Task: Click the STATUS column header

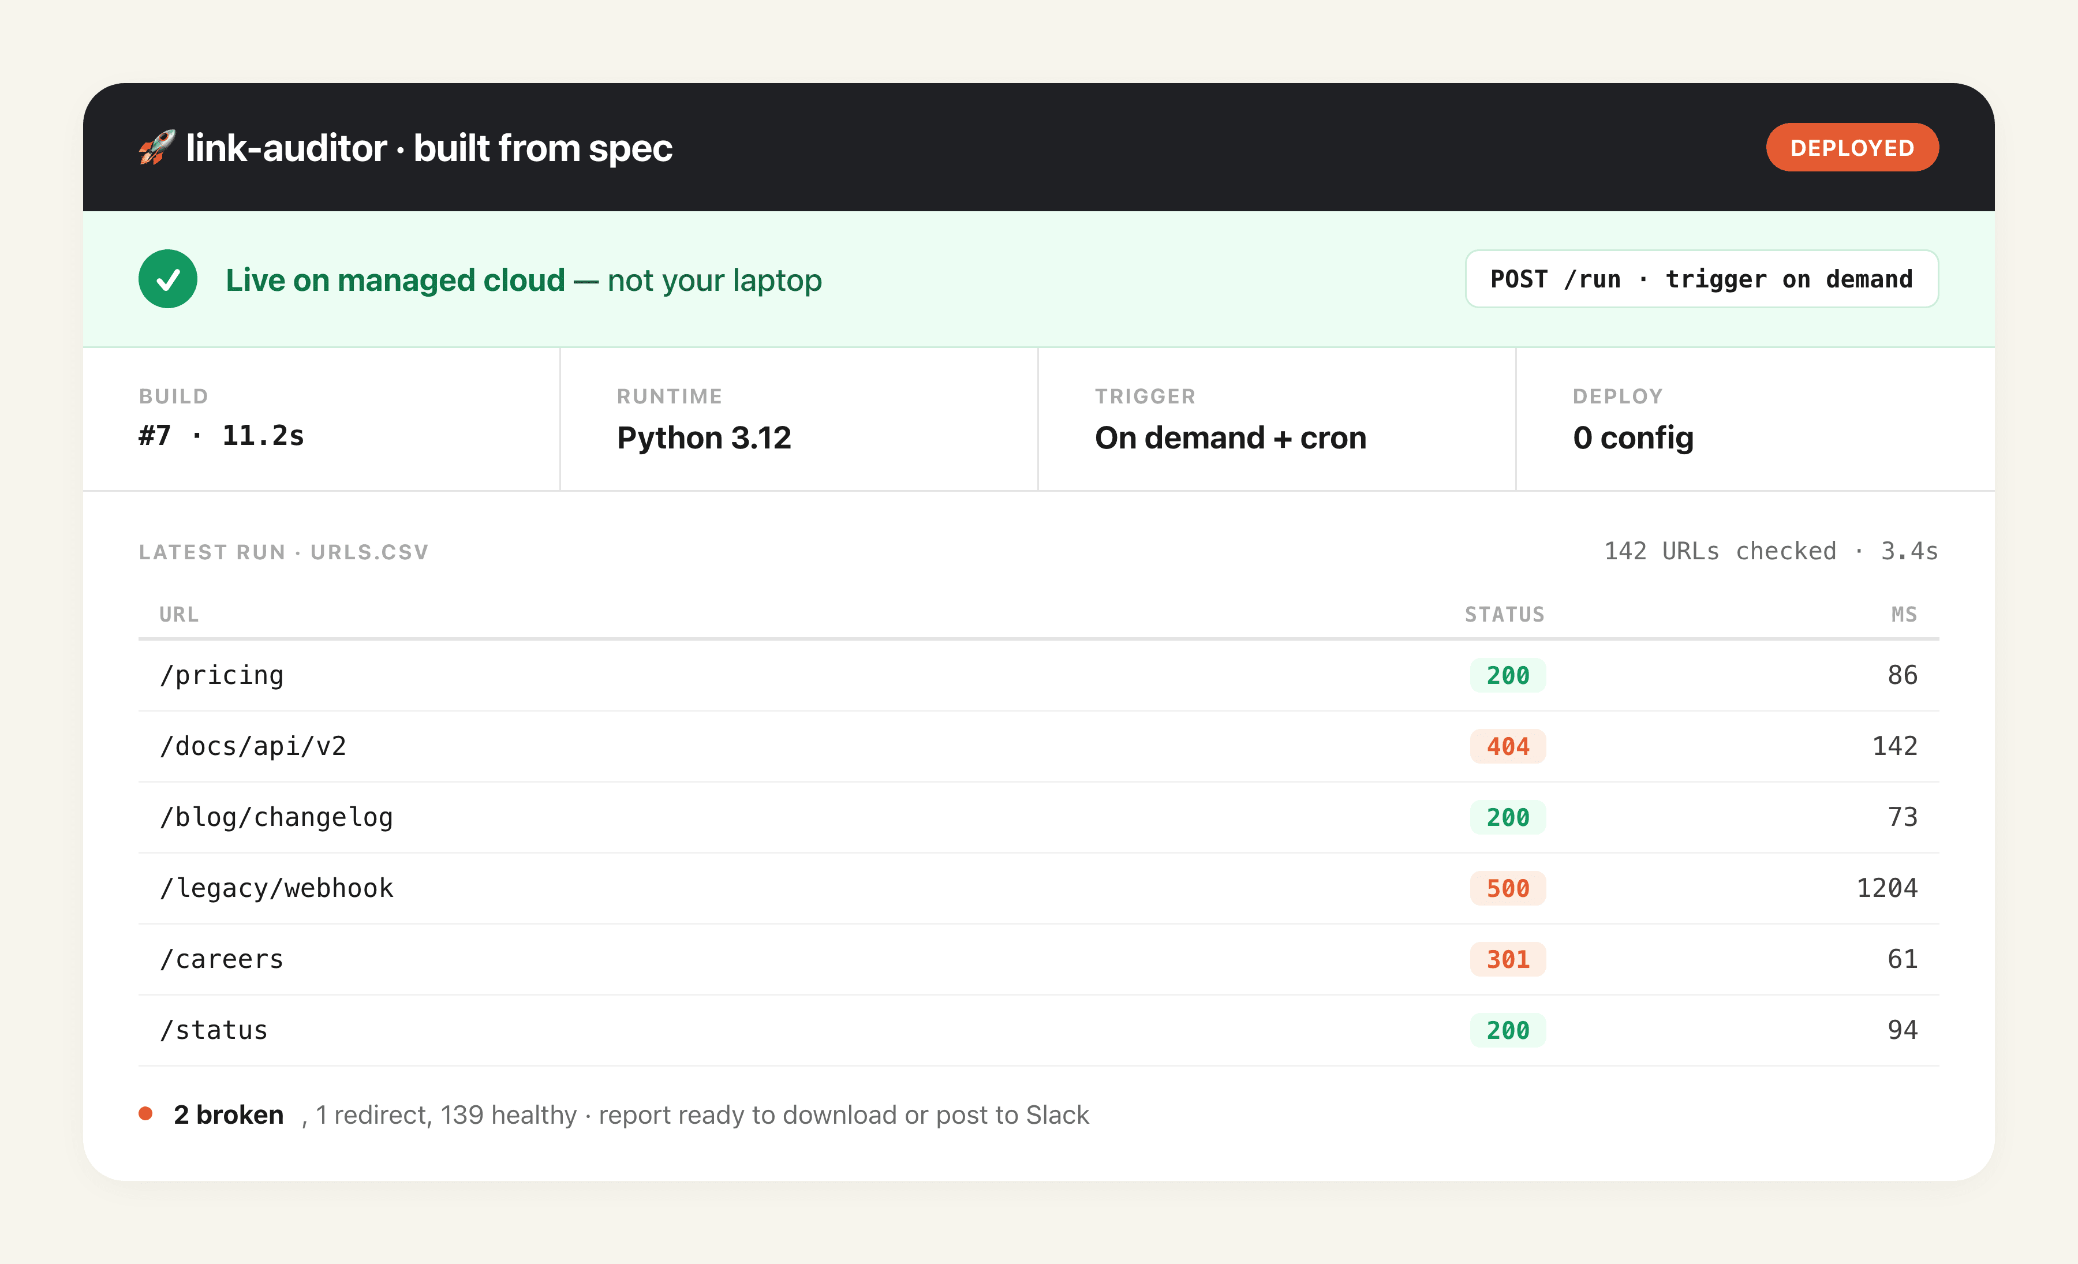Action: click(1504, 615)
